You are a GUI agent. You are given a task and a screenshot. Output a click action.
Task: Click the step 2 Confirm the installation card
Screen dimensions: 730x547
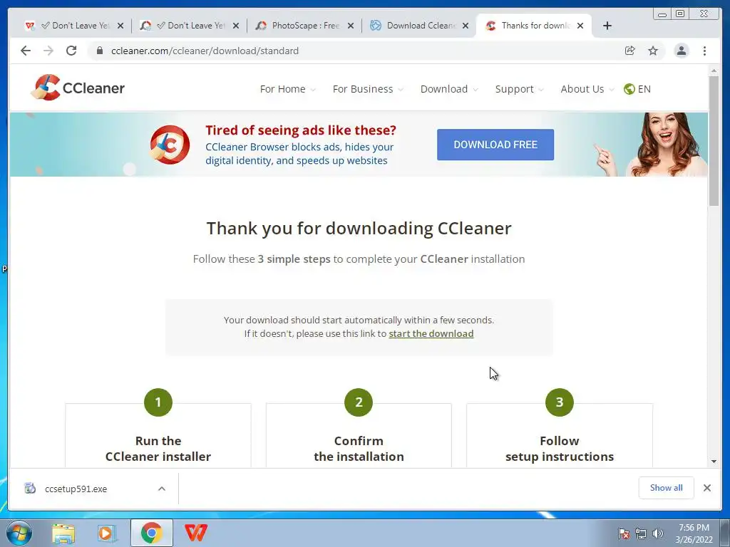(359, 435)
